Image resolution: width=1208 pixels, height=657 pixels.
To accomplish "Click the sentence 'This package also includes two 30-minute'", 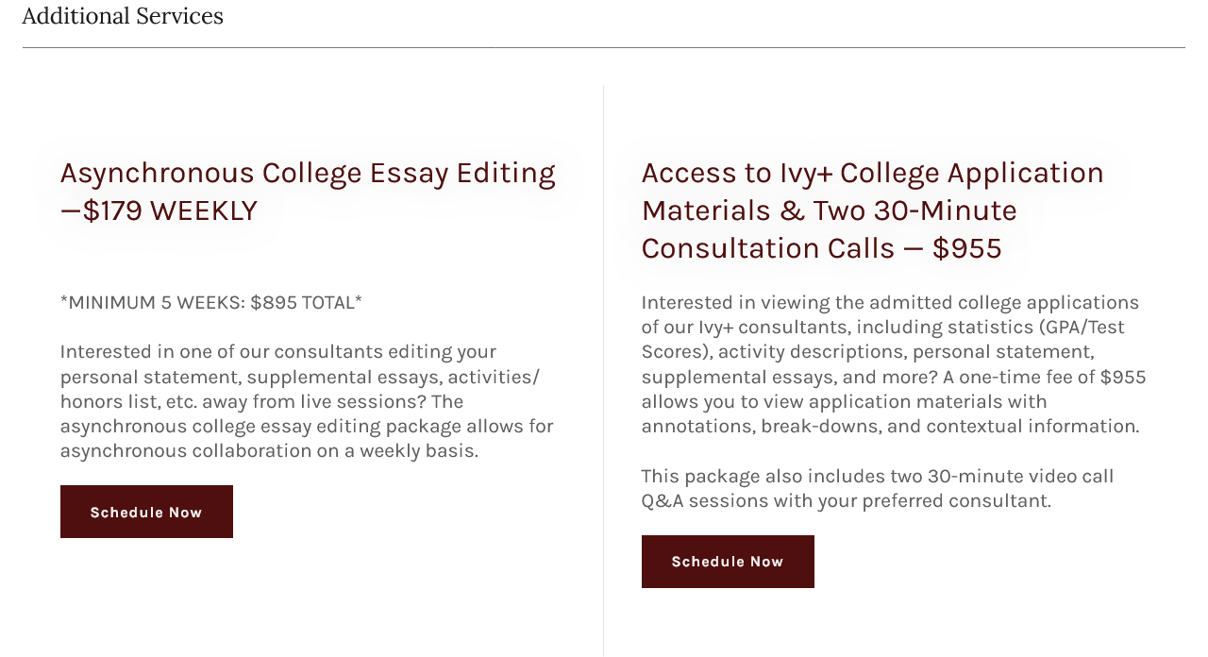I will [878, 488].
